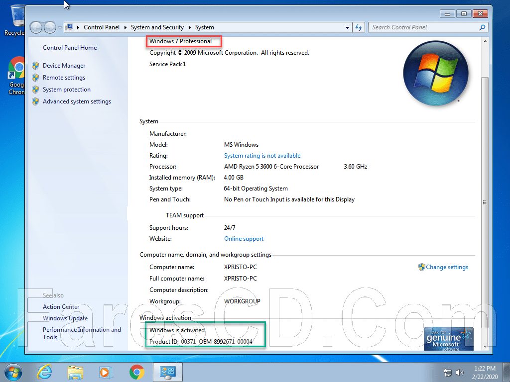510x382 pixels.
Task: Refresh the address bar location
Action: pyautogui.click(x=359, y=28)
